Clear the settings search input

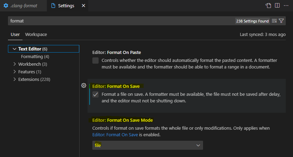[274, 21]
